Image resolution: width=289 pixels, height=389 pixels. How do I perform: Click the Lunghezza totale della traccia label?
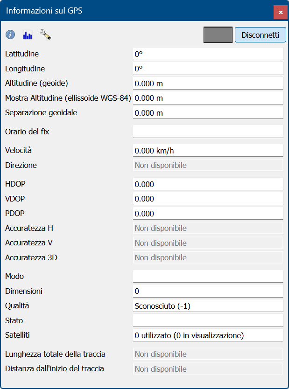[56, 354]
